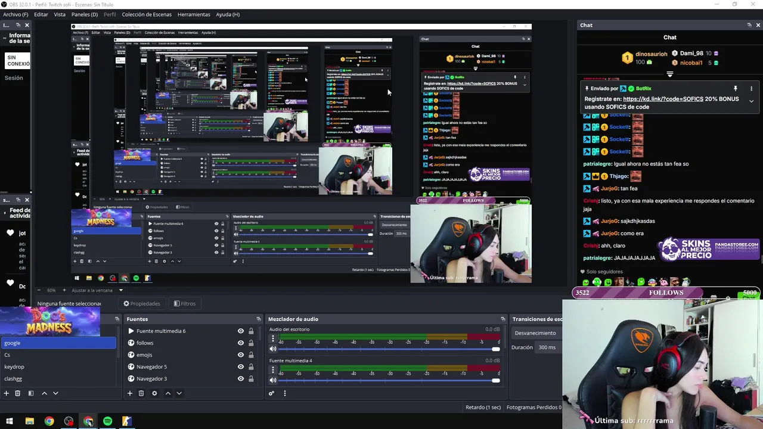Open Spotify from the Windows taskbar
Image resolution: width=763 pixels, height=429 pixels.
click(107, 421)
